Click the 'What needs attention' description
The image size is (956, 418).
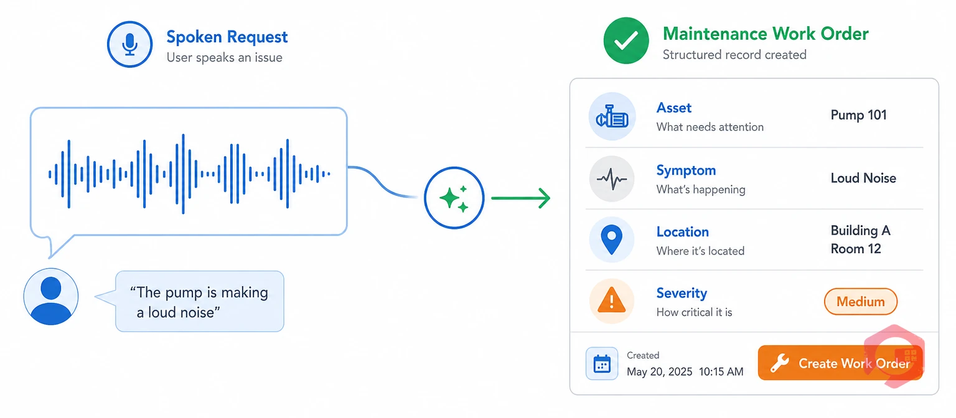(710, 127)
